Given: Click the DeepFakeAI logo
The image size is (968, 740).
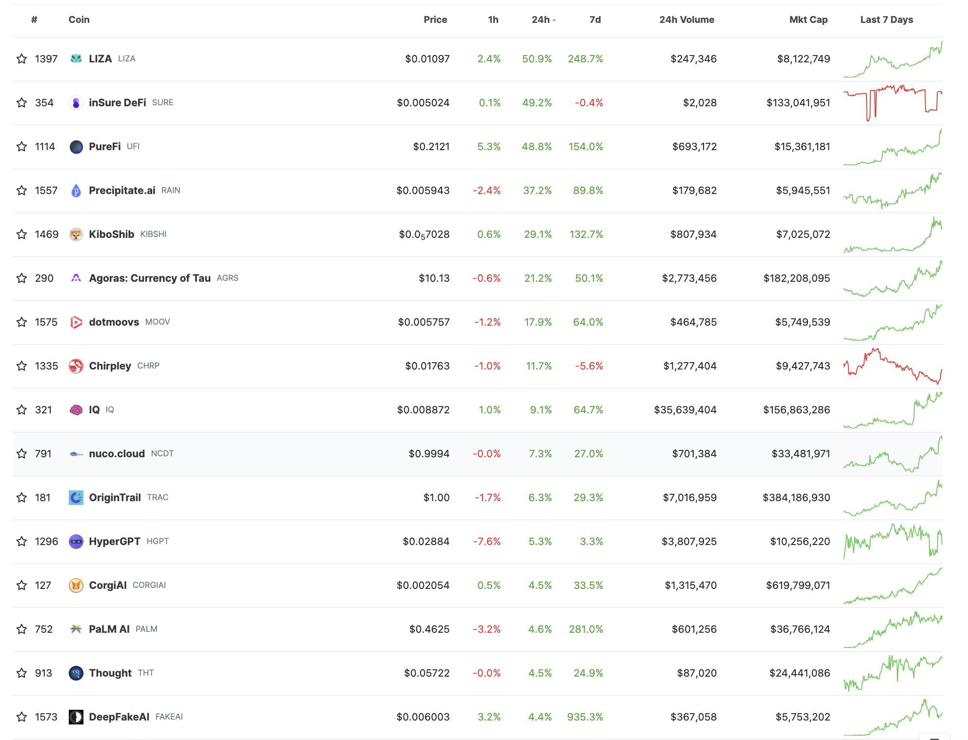Looking at the screenshot, I should click(x=76, y=717).
